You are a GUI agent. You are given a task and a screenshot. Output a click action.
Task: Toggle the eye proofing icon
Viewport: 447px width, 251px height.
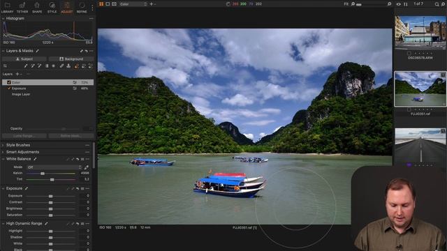[398, 4]
